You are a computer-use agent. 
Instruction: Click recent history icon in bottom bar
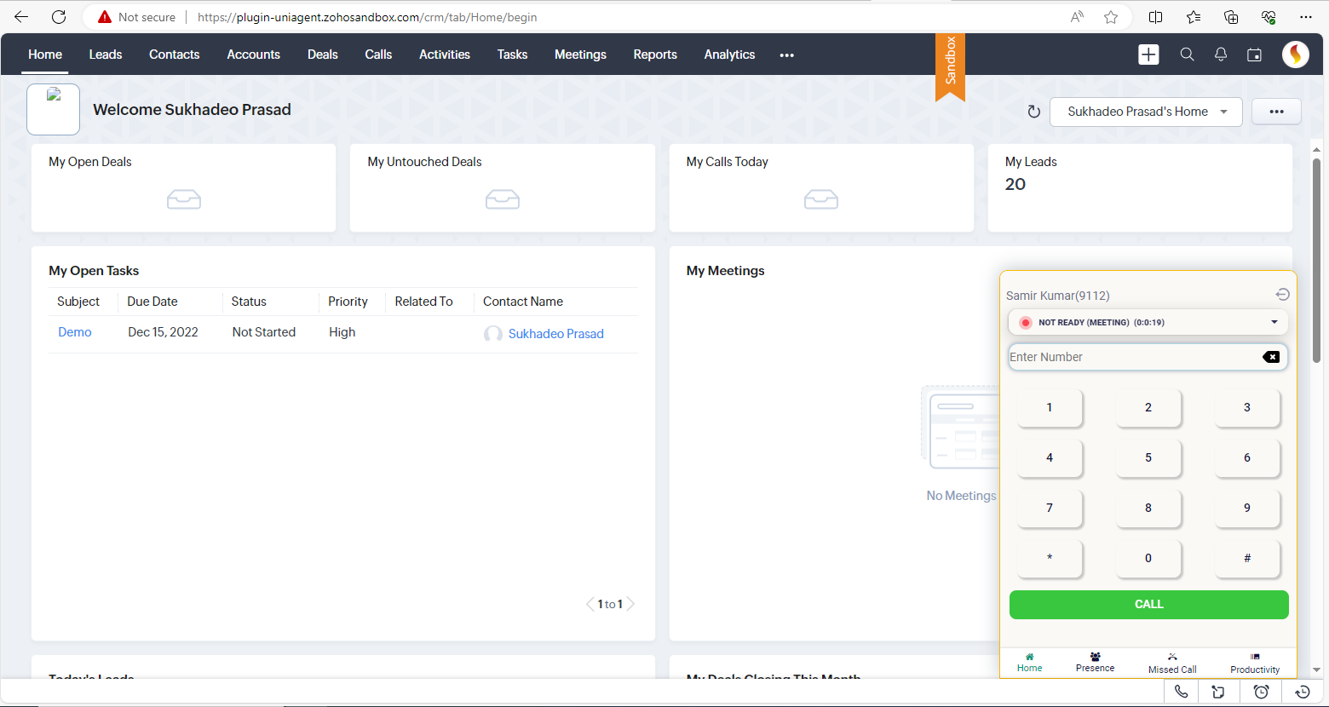pos(1303,692)
